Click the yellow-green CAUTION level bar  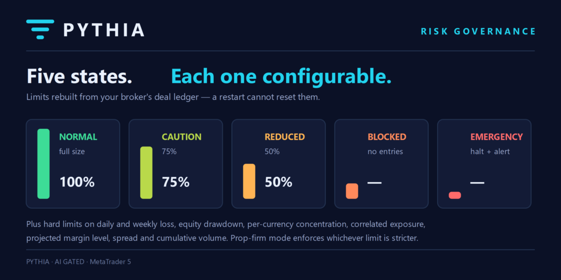click(x=146, y=173)
